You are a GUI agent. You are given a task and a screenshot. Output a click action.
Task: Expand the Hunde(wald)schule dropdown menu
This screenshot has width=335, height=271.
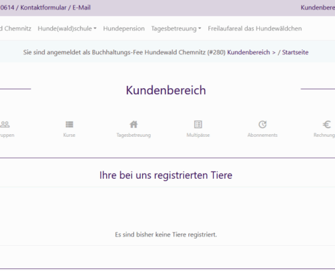(x=67, y=28)
